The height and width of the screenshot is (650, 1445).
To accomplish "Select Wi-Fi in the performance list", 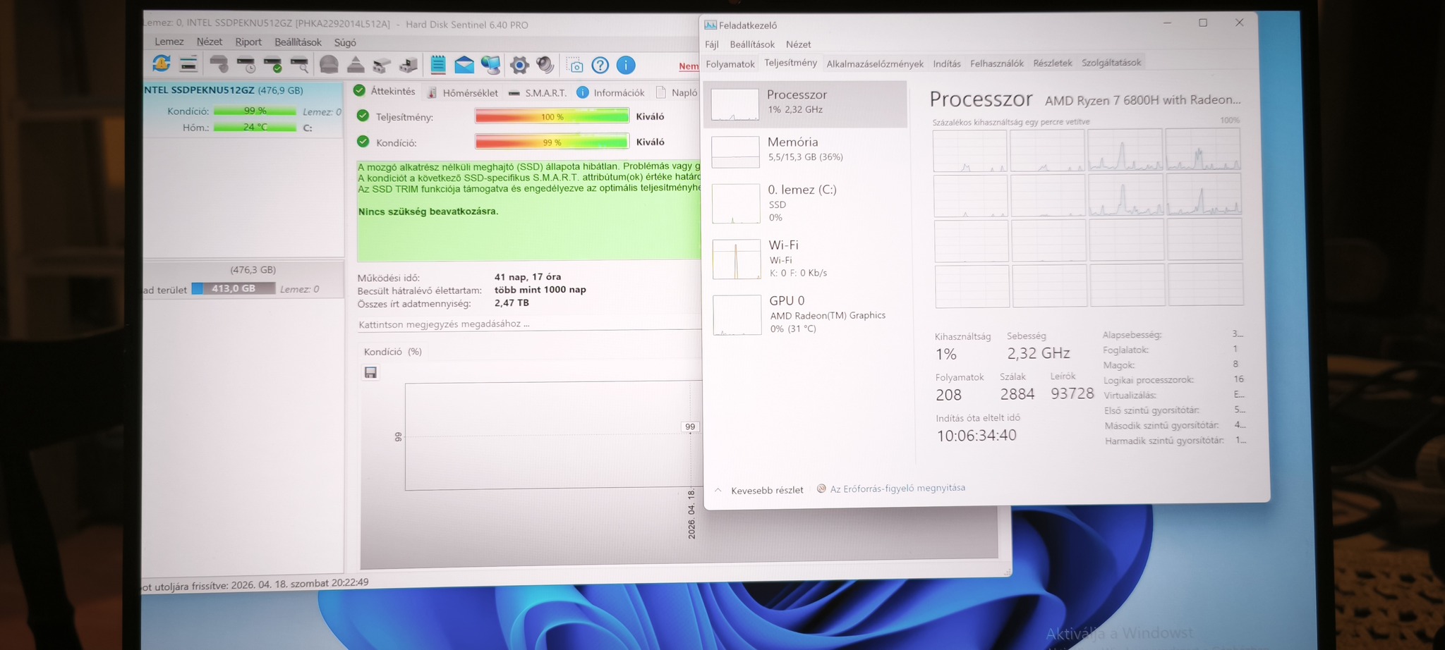I will (806, 259).
